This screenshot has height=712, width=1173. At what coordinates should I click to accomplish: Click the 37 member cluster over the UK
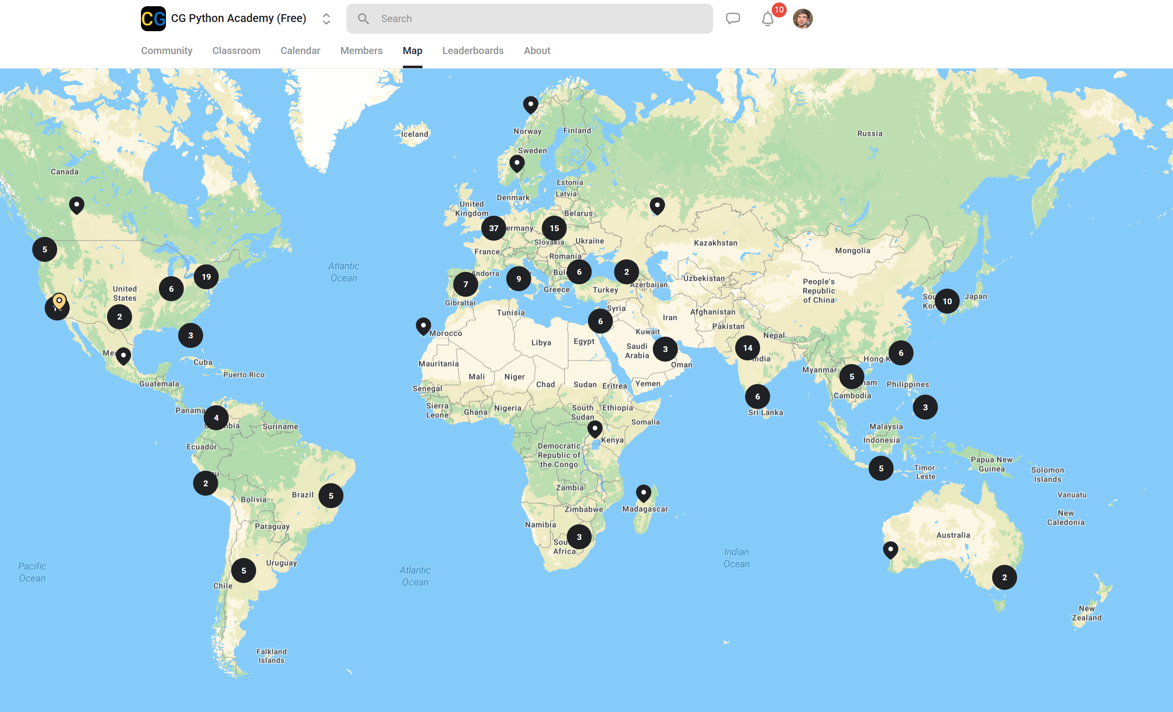(494, 228)
